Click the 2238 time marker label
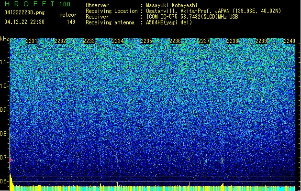The width and height of the screenshot is (301, 191). point(233,41)
